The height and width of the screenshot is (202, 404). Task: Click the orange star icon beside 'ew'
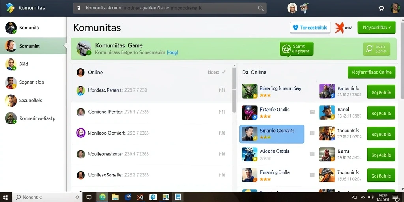339,28
